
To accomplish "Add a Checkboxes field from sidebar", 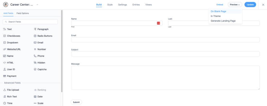I will tap(12, 36).
